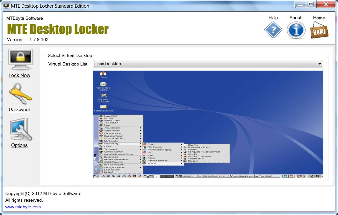Click the Help text label
Image resolution: width=338 pixels, height=215 pixels.
[x=273, y=17]
